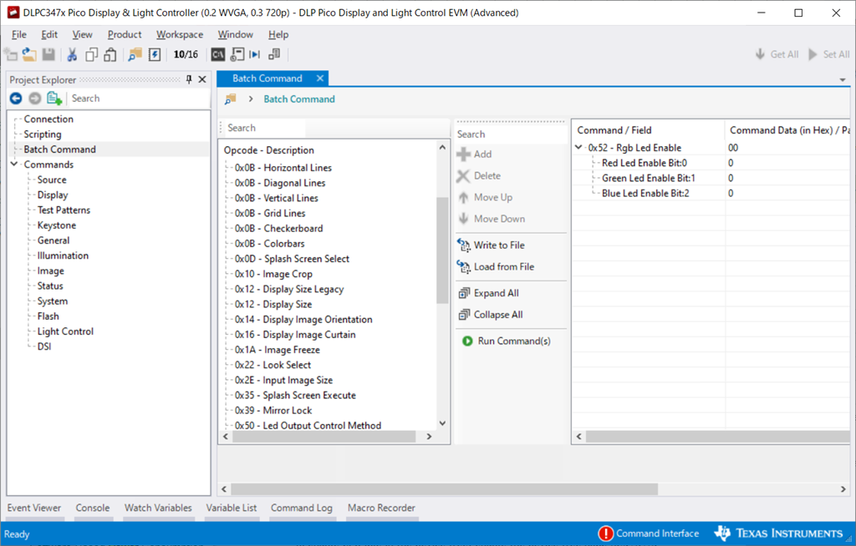
Task: Click Set All play-arrow button
Action: click(x=828, y=54)
